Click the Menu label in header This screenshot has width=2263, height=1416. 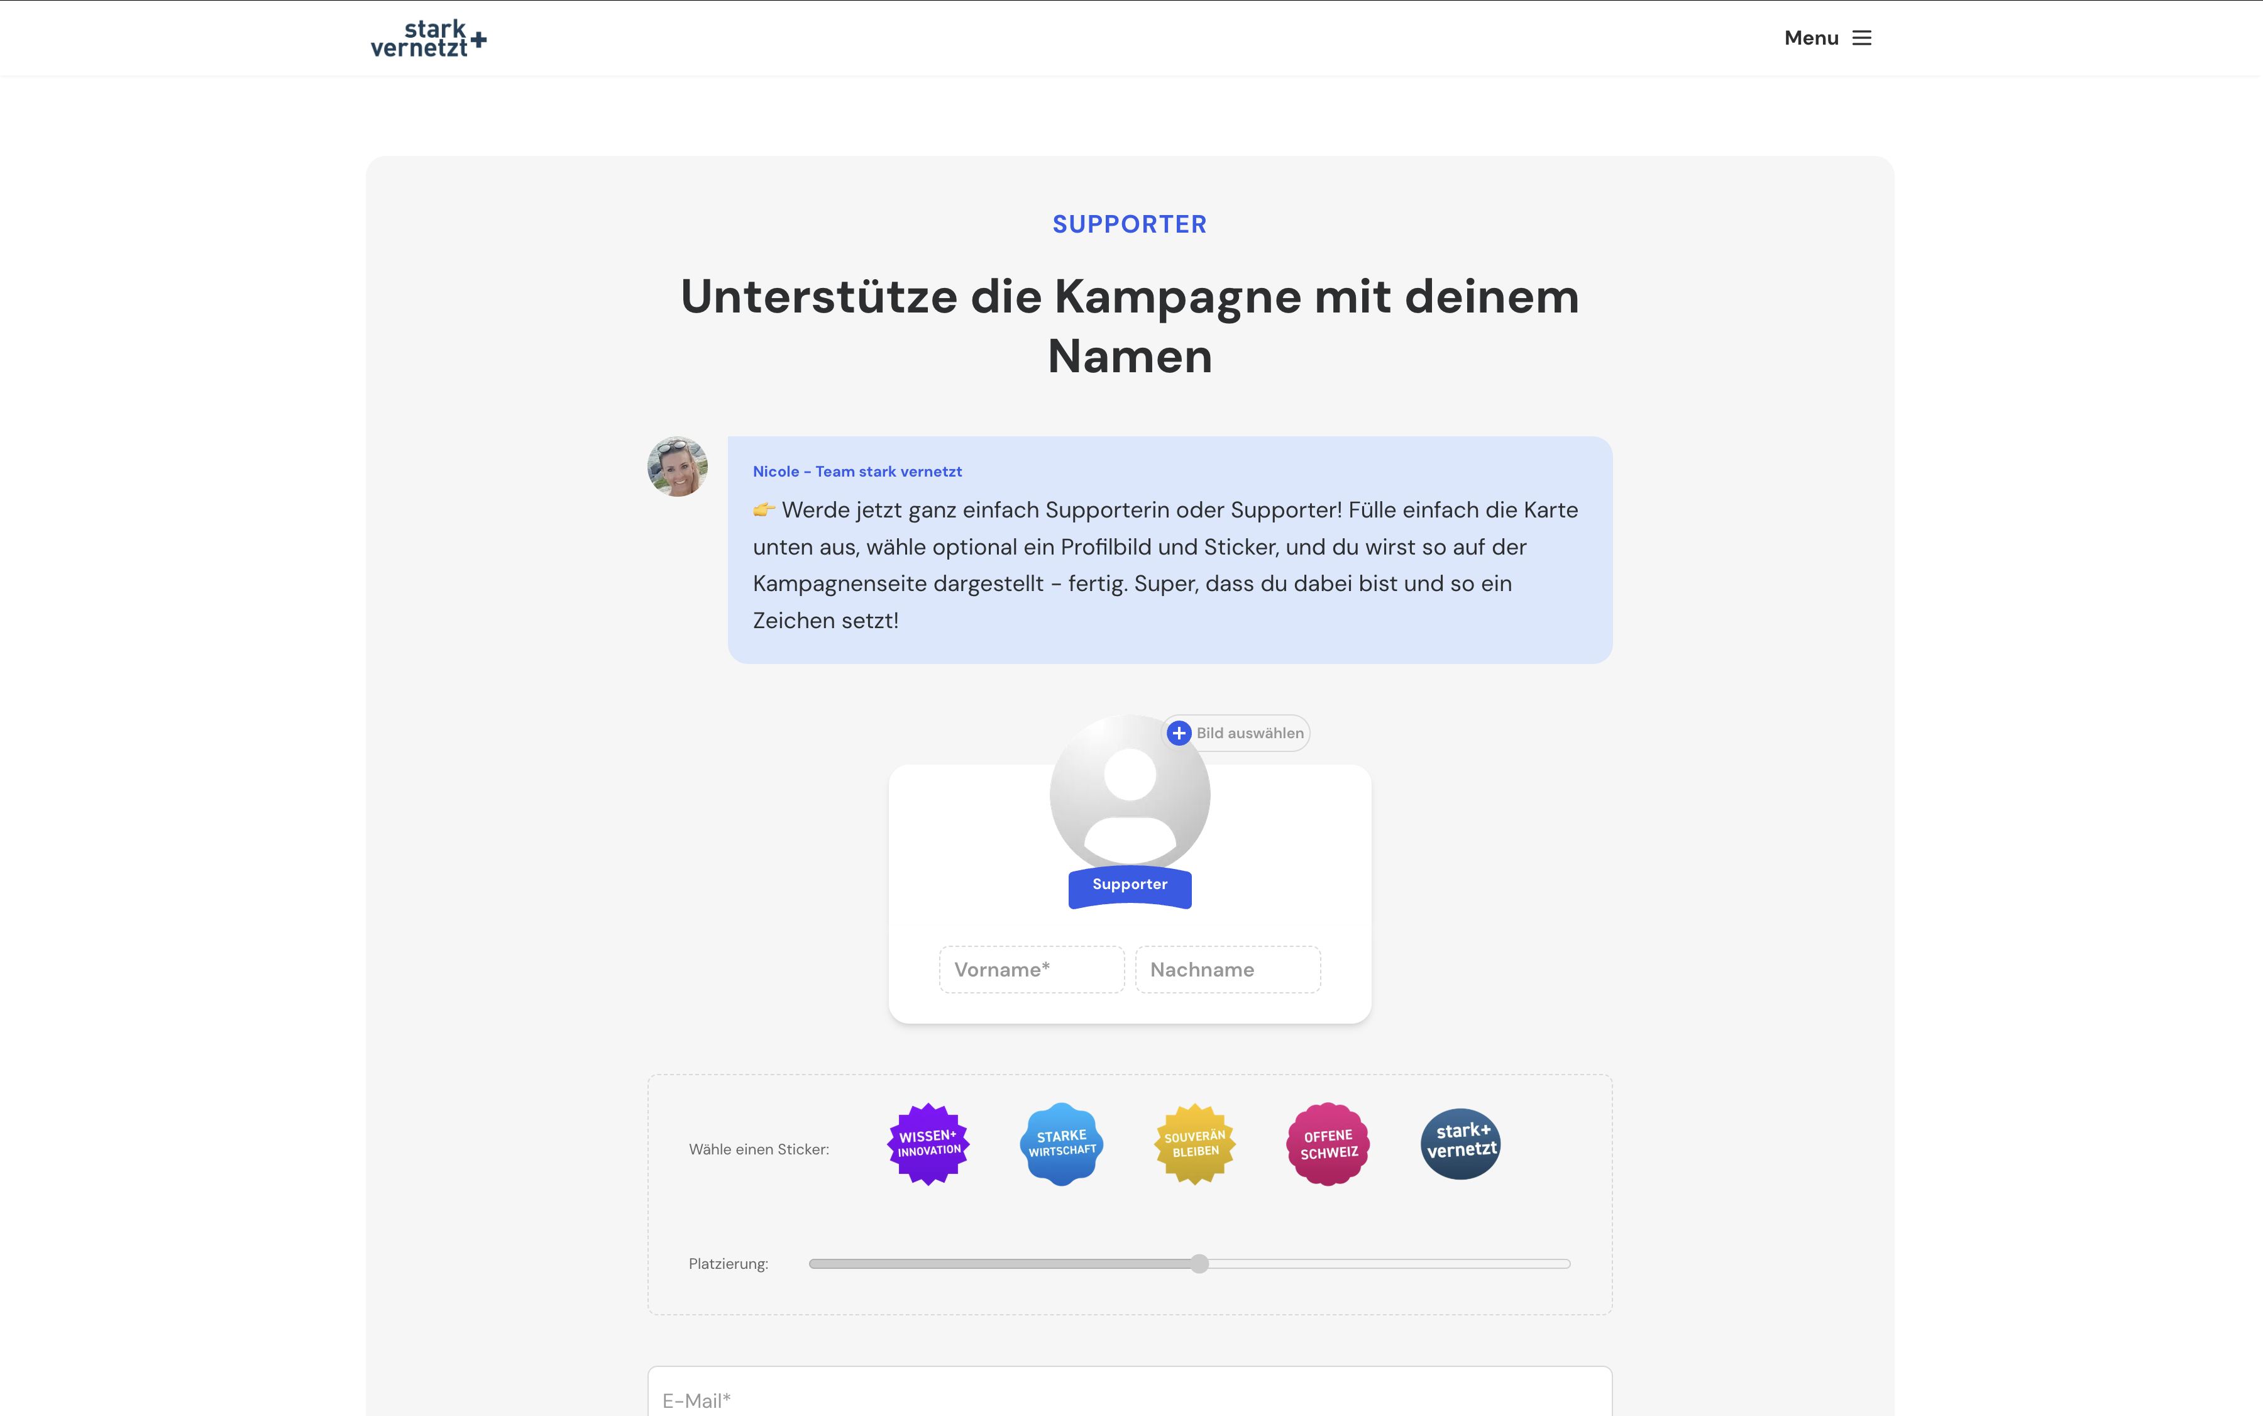(x=1811, y=38)
